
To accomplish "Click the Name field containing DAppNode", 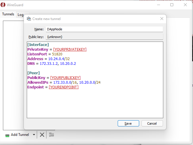I will [104, 29].
